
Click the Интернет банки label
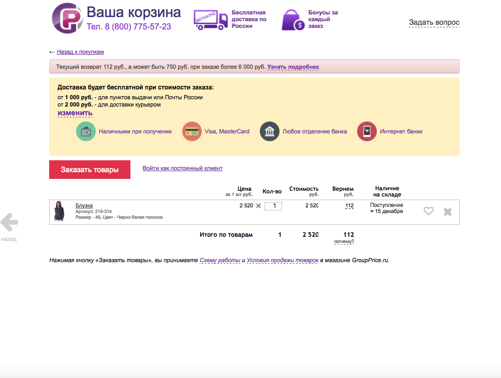click(401, 131)
